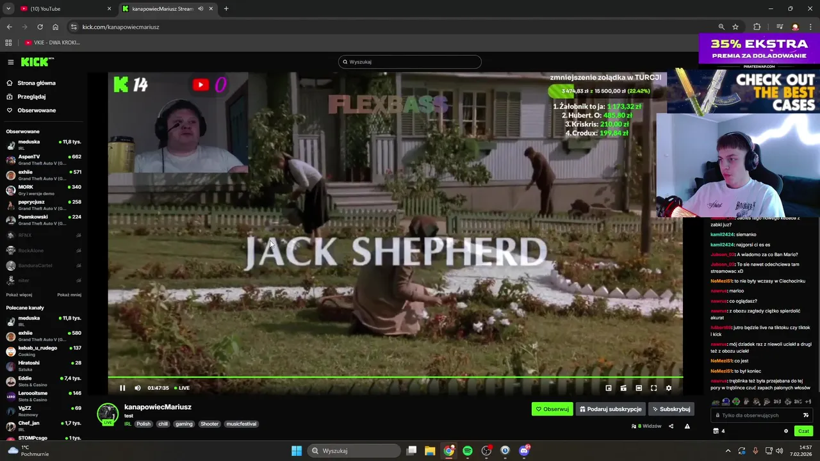Collapse followed list with Pokaż mniej

click(69, 295)
